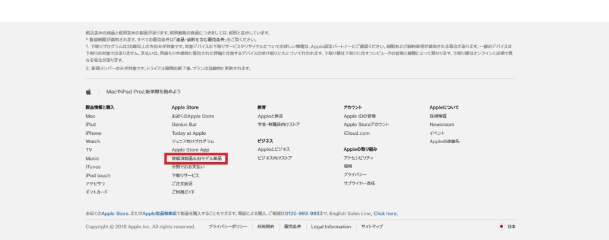Click the Apple logo in the footer breadcrumb
609x240 pixels.
pos(89,92)
